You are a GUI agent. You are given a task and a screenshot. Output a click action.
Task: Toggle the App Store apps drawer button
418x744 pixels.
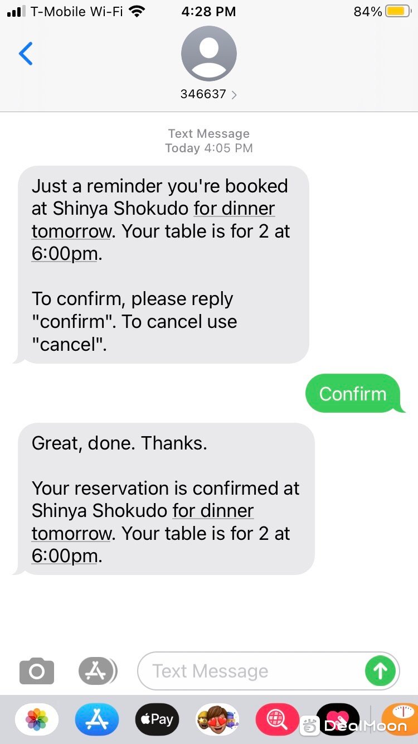[x=98, y=671]
